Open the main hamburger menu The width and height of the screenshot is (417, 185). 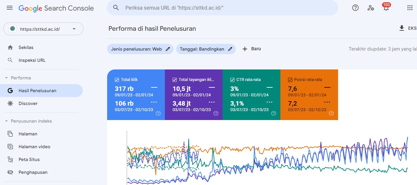[10, 8]
